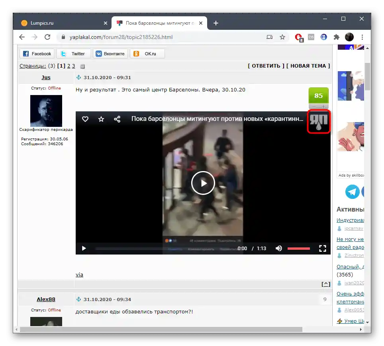The height and width of the screenshot is (346, 384).
Task: Open the Chrome profile avatar
Action: [349, 37]
